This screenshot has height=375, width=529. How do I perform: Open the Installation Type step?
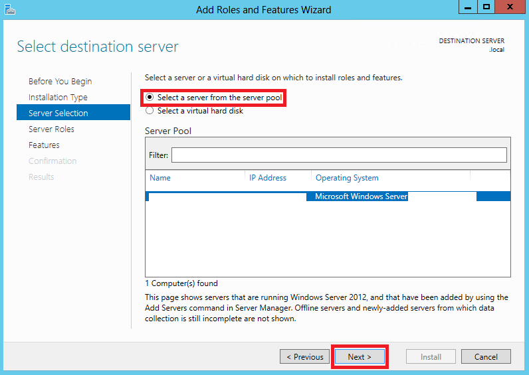click(58, 98)
